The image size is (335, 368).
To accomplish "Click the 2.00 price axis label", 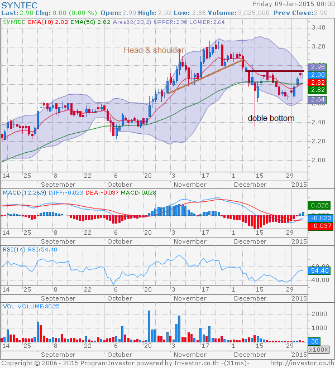I will coord(318,160).
